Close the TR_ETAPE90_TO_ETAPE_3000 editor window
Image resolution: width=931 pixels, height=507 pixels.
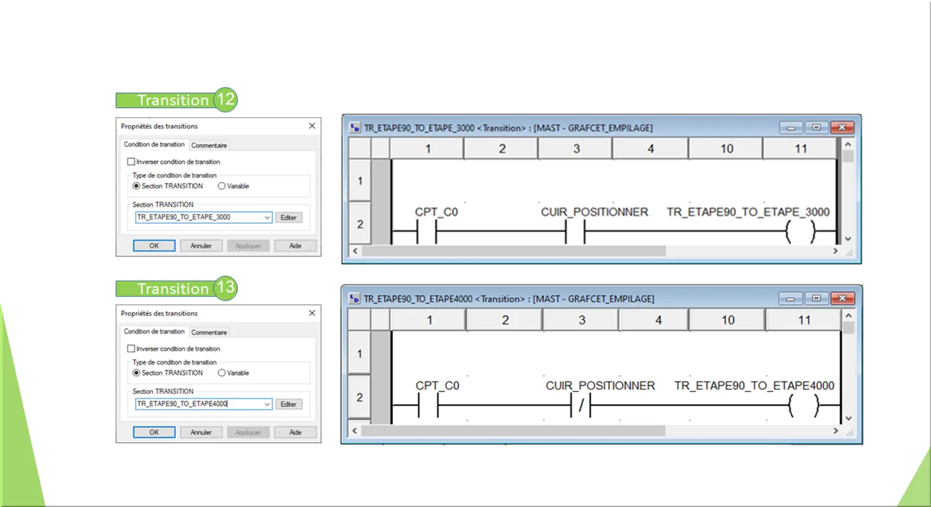[x=842, y=128]
